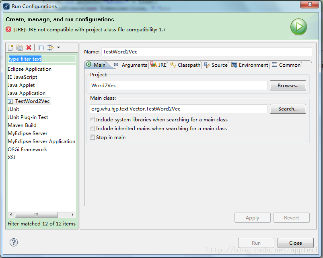This screenshot has width=323, height=258.
Task: Select JUnit configuration type
Action: 13,109
